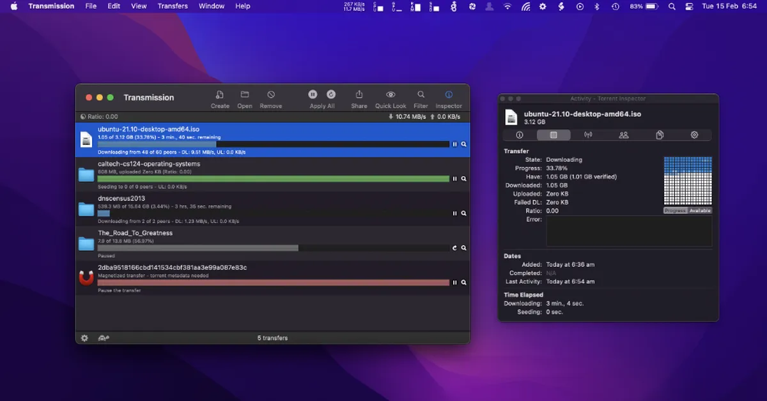Viewport: 767px width, 401px height.
Task: Switch to the Info tab in the Inspector
Action: click(520, 135)
